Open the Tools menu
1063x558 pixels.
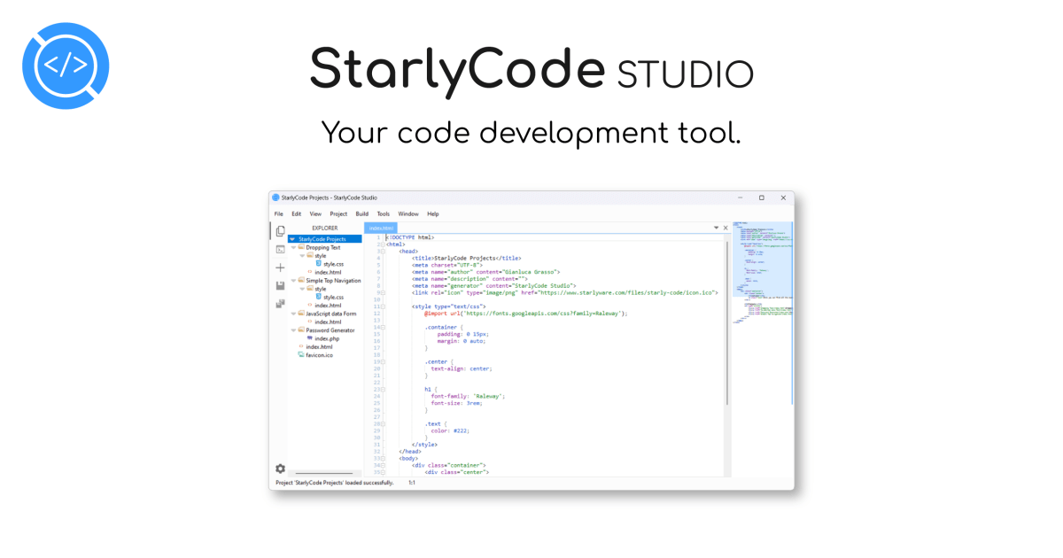[384, 213]
